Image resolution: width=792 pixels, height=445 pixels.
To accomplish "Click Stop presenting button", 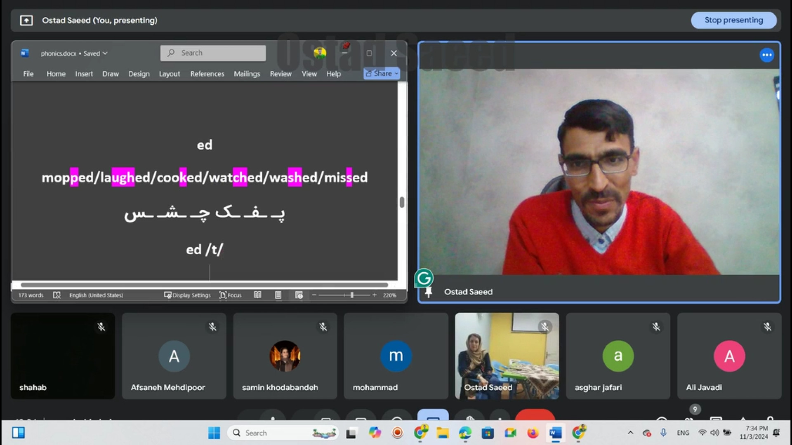I will (x=733, y=20).
